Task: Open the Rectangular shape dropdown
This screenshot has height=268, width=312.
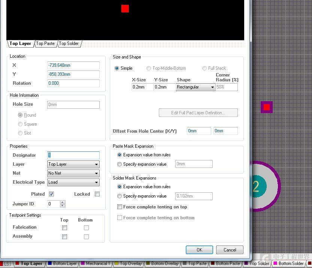Action: point(196,87)
